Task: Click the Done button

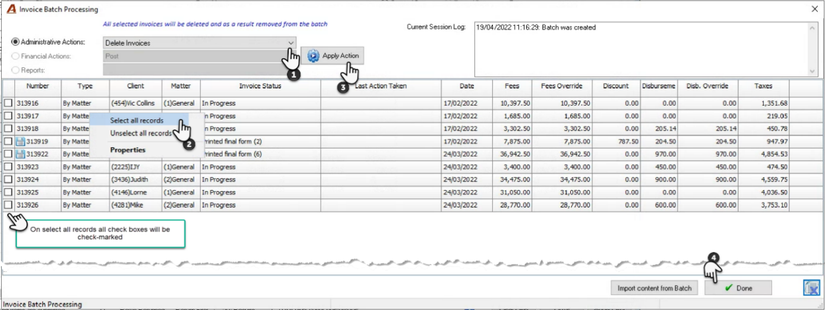Action: [738, 288]
